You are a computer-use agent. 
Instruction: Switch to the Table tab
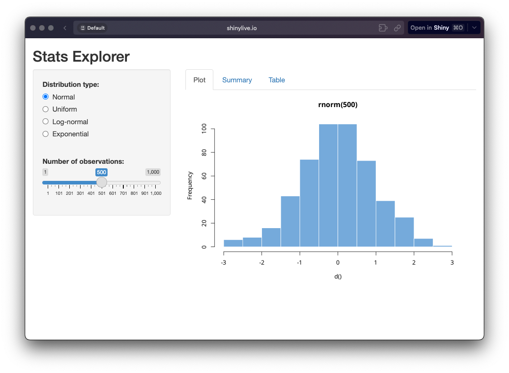(x=277, y=80)
